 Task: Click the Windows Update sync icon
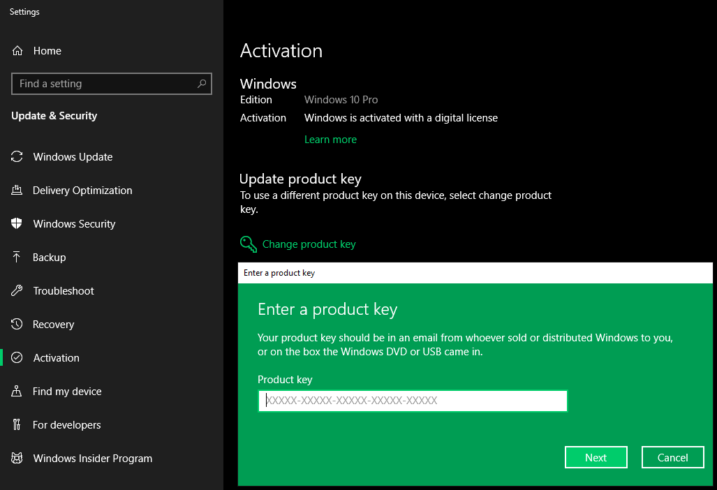coord(17,157)
